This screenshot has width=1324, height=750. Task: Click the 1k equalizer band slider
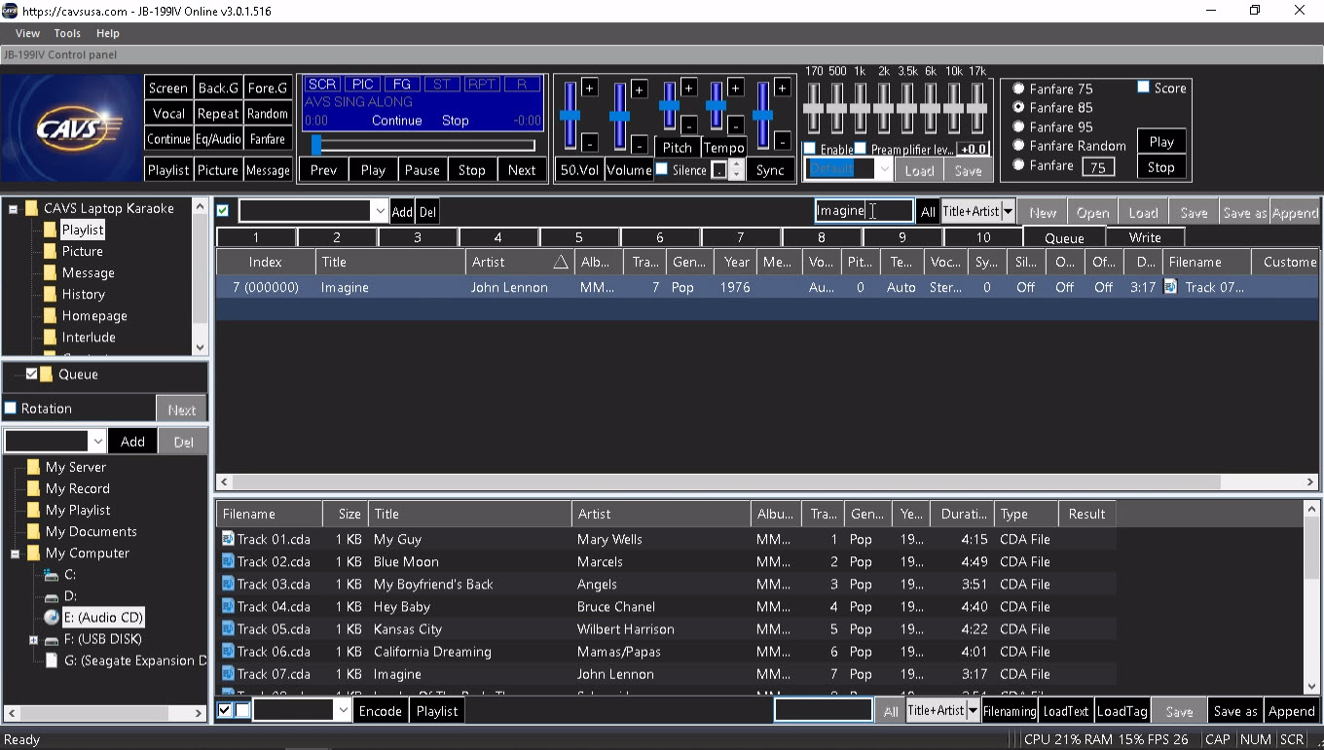point(861,108)
